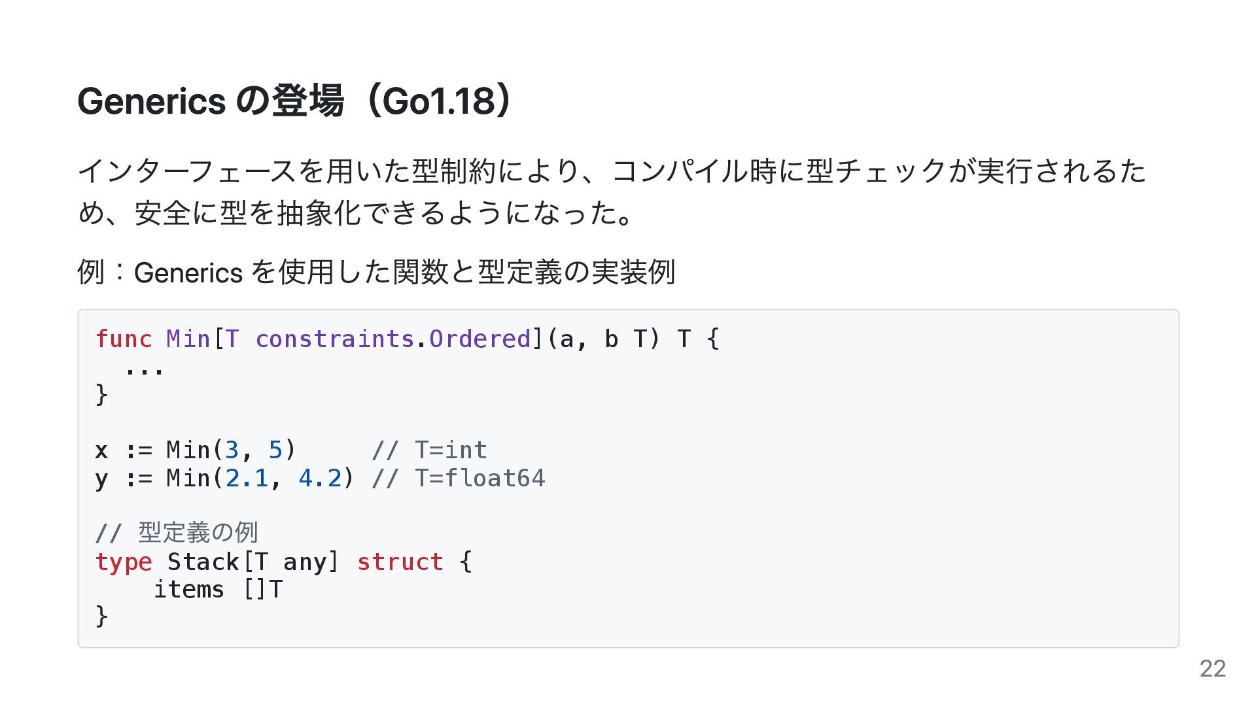The width and height of the screenshot is (1256, 706).
Task: Click the // T=float64 comment
Action: 458,478
